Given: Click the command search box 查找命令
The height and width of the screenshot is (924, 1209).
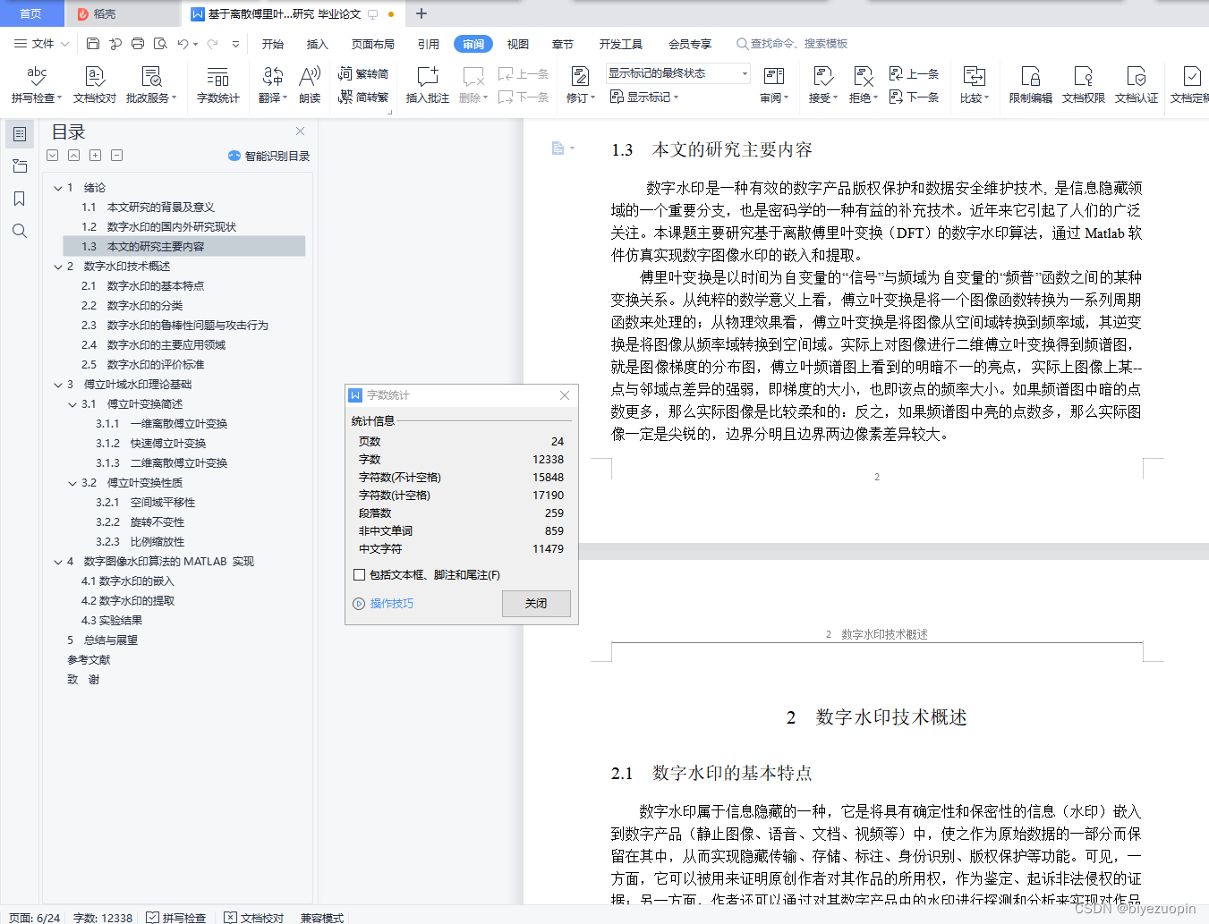Looking at the screenshot, I should (x=792, y=43).
